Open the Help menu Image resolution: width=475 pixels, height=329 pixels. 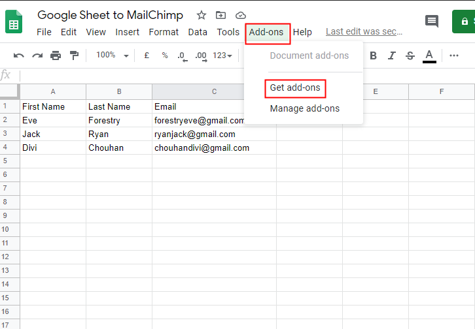pos(302,32)
